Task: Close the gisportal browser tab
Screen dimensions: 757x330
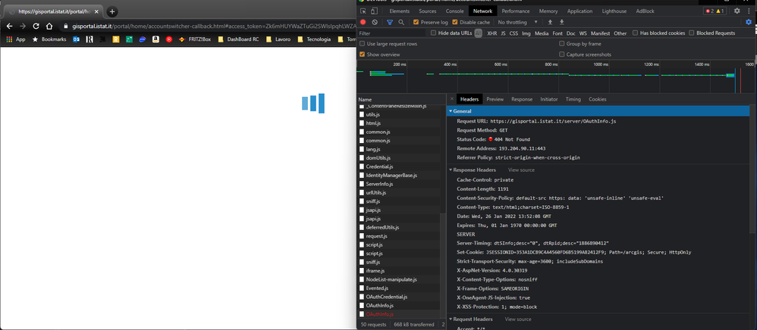Action: click(96, 11)
